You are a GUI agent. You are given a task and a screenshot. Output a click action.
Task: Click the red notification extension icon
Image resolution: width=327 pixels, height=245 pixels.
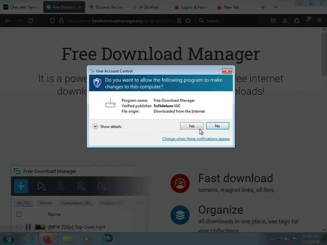pos(308,19)
